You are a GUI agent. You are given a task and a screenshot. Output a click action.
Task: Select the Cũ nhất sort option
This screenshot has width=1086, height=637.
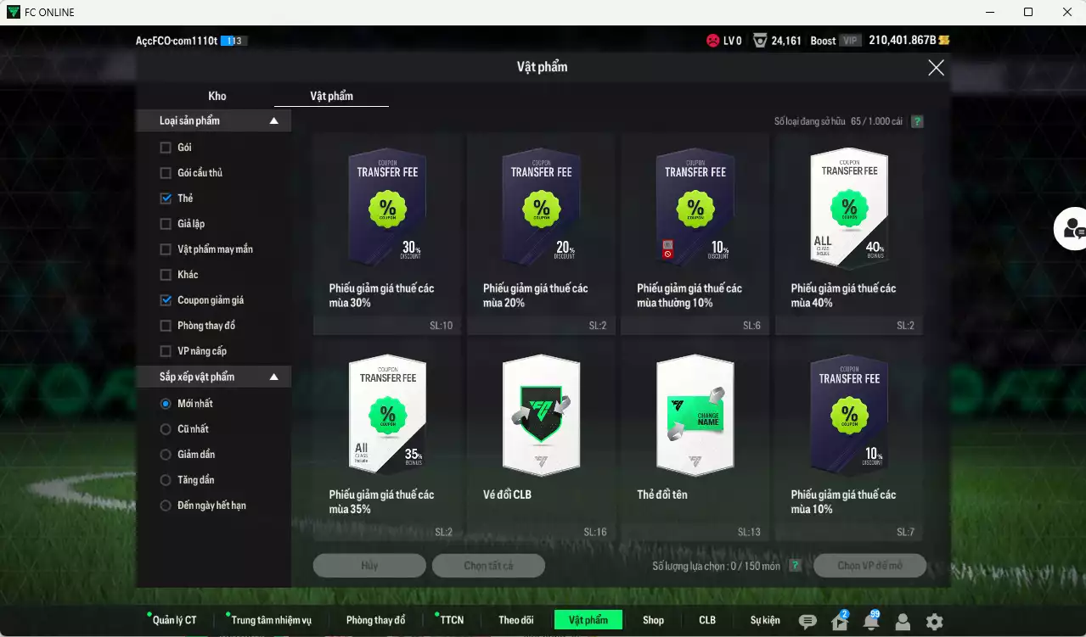(166, 429)
